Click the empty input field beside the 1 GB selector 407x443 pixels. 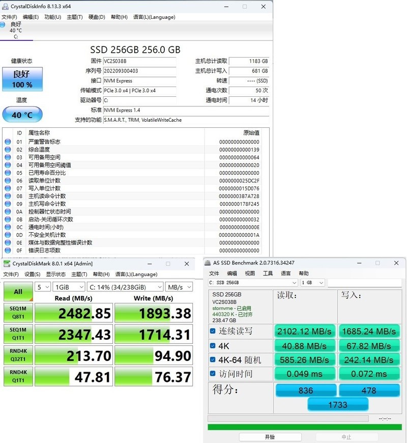point(366,283)
